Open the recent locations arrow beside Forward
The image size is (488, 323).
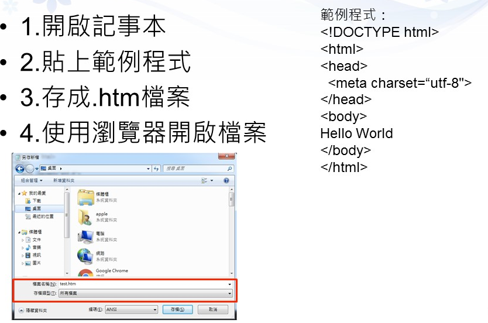point(37,169)
